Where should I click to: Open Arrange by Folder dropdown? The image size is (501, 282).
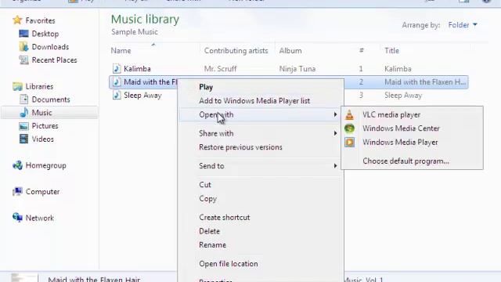point(463,25)
